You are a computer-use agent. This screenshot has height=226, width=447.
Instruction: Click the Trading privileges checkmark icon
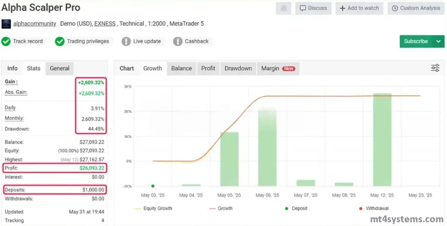(x=60, y=41)
